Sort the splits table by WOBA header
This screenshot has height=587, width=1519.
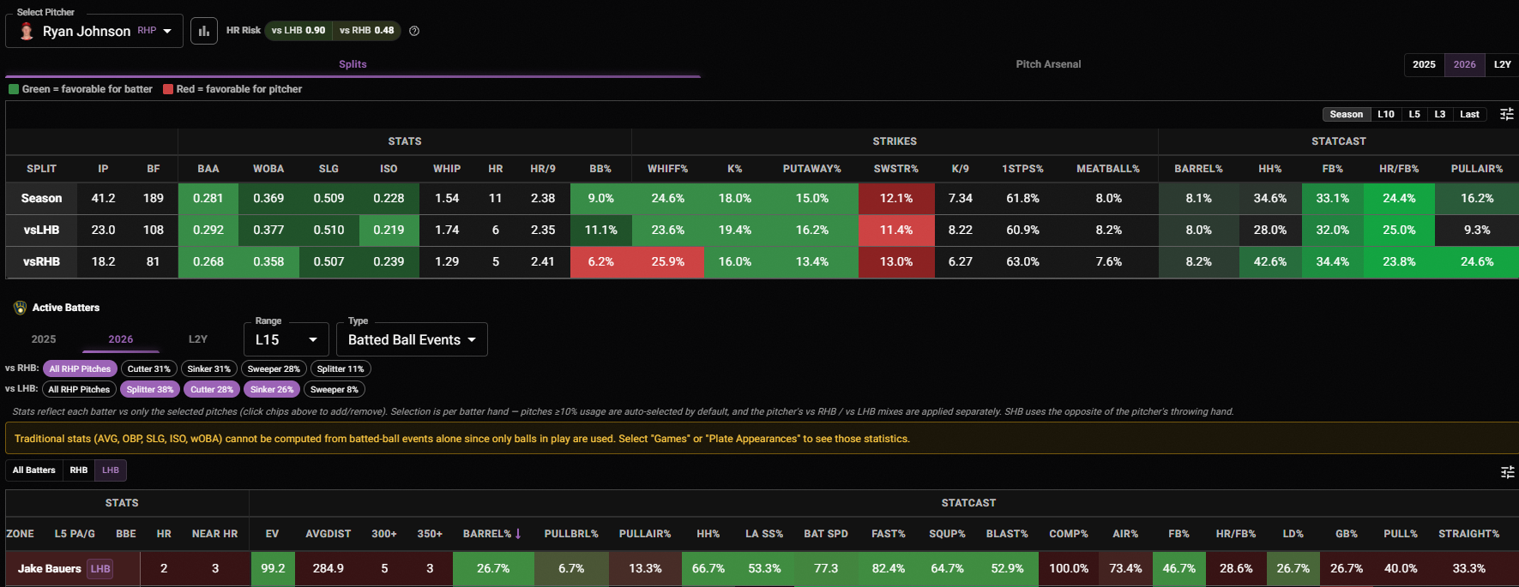268,169
